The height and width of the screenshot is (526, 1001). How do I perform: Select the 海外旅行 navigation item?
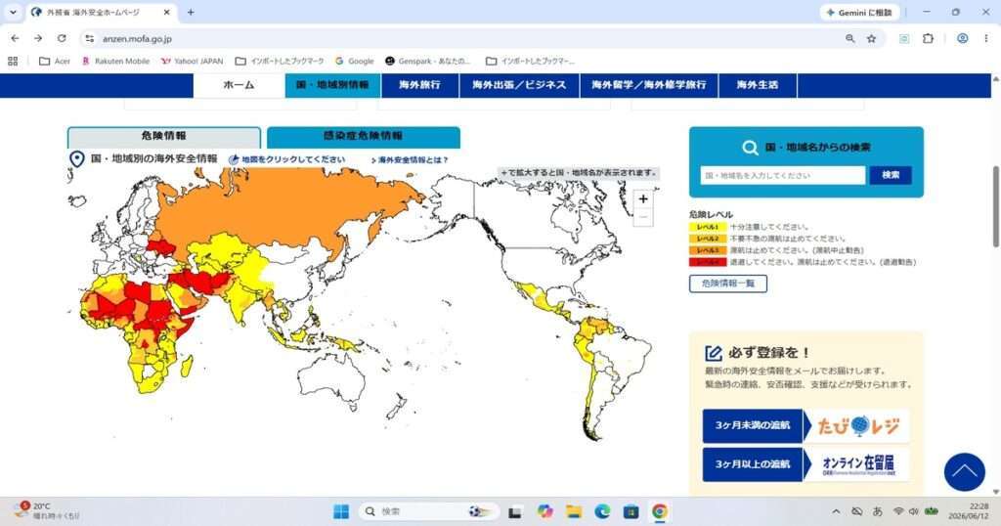coord(419,85)
